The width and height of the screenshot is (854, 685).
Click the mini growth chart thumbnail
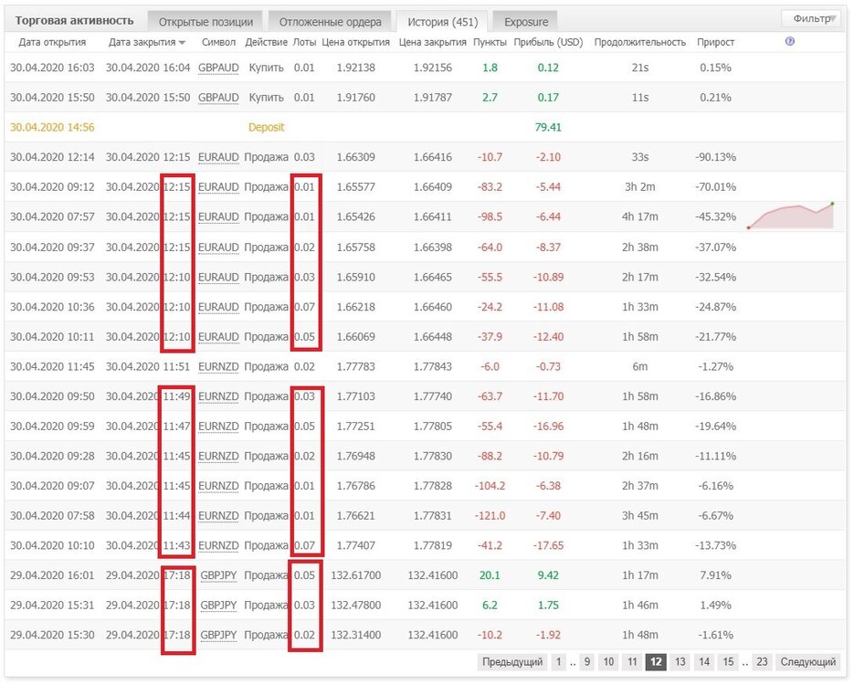point(790,216)
